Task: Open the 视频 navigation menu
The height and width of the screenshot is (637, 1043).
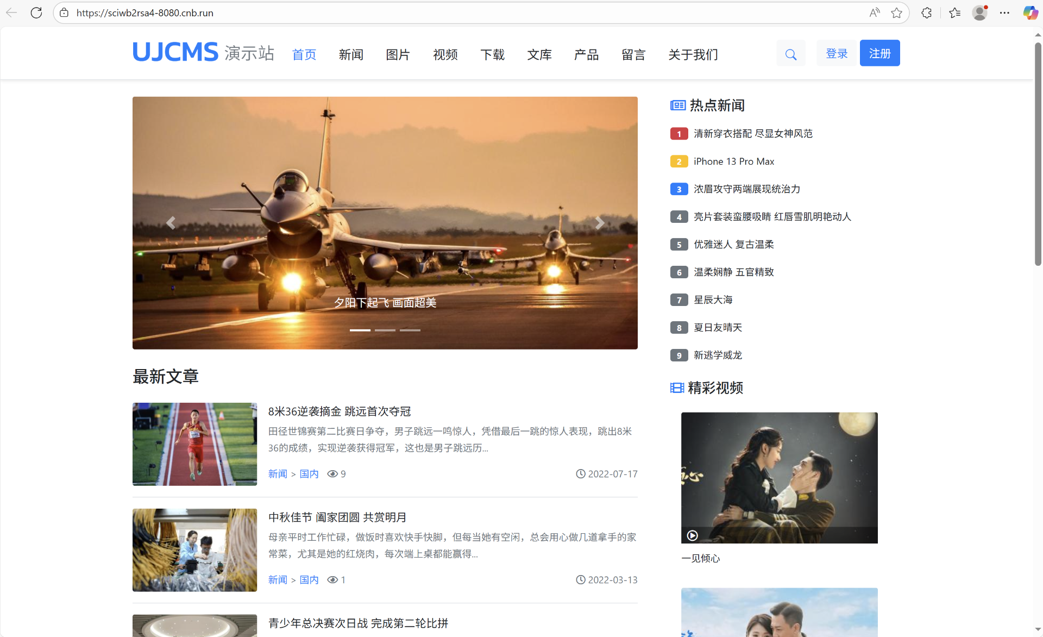Action: coord(445,54)
